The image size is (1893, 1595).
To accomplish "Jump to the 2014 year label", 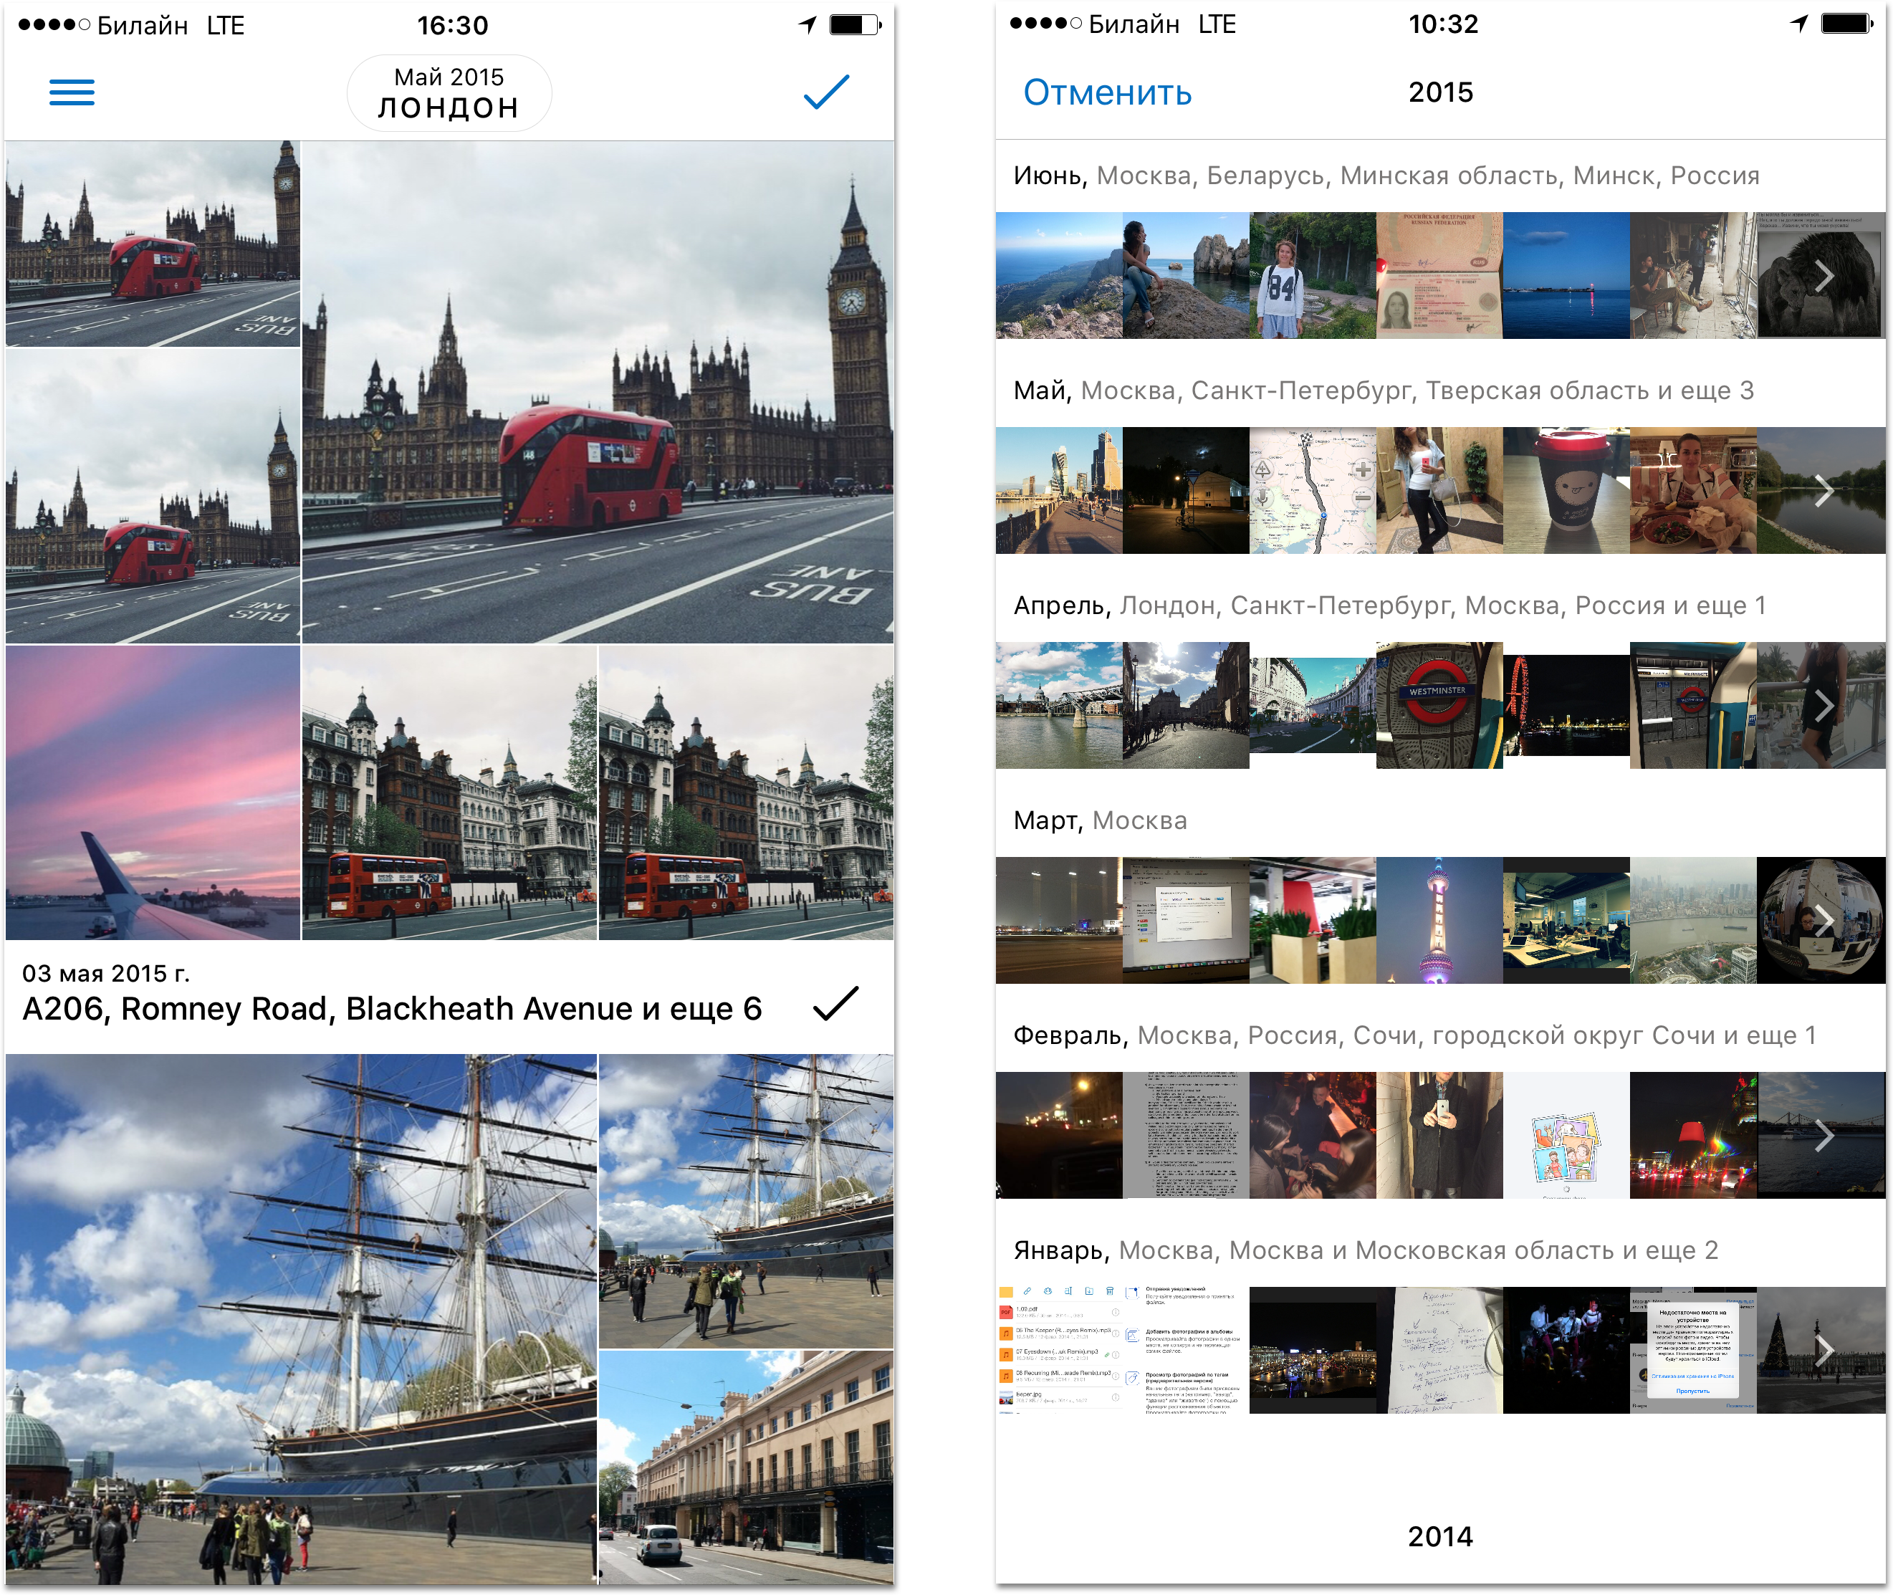I will tap(1440, 1536).
